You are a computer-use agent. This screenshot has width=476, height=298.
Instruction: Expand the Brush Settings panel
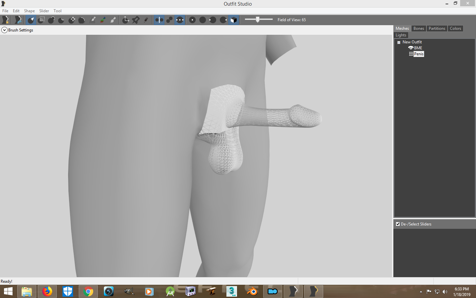coord(4,30)
